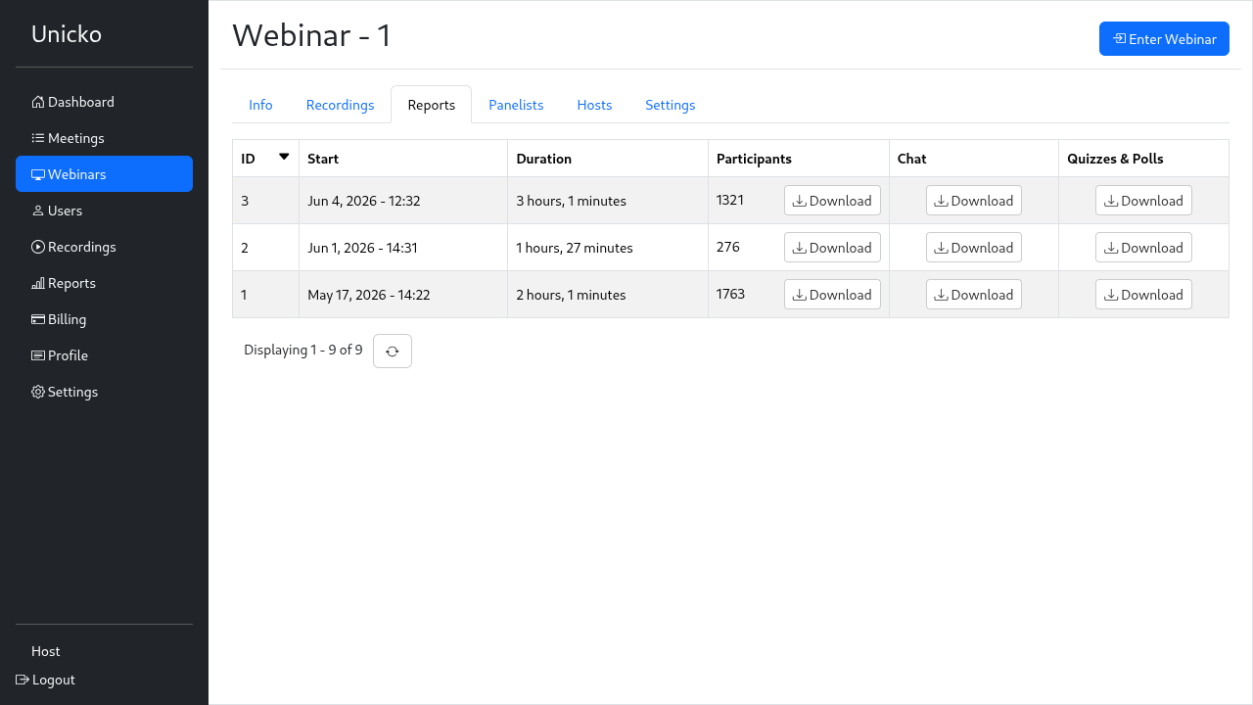Click the Start column header
The image size is (1253, 705).
(403, 159)
